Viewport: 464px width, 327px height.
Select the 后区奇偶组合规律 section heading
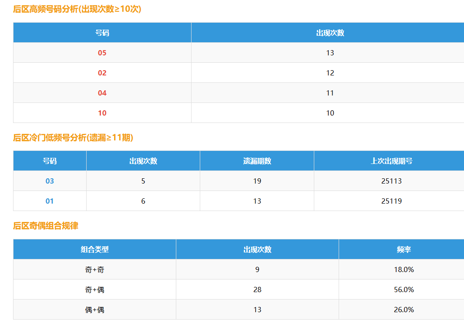point(46,226)
